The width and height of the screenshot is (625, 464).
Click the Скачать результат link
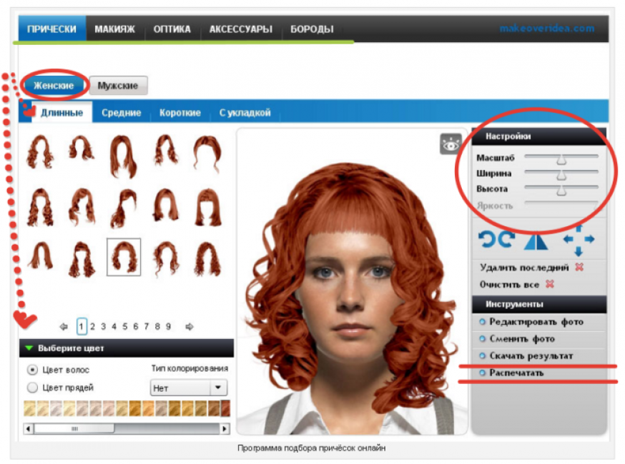531,355
